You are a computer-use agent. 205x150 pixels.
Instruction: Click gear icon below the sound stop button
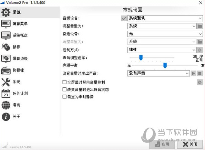tap(200, 82)
